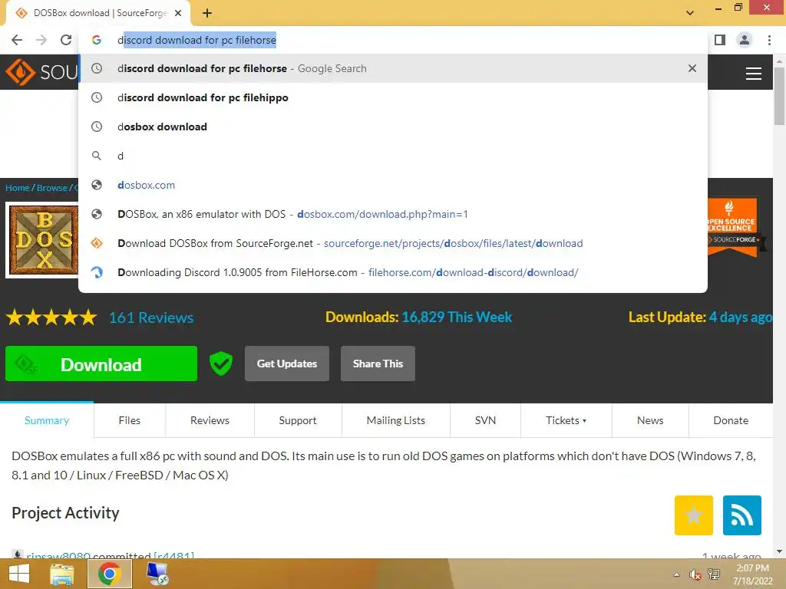Select the 'd' search suggestion
Screen dimensions: 786x589
point(392,156)
